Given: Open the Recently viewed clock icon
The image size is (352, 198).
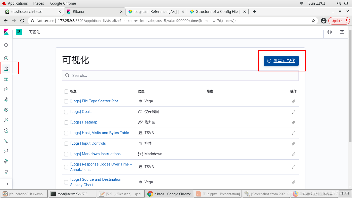Looking at the screenshot, I should [6, 45].
